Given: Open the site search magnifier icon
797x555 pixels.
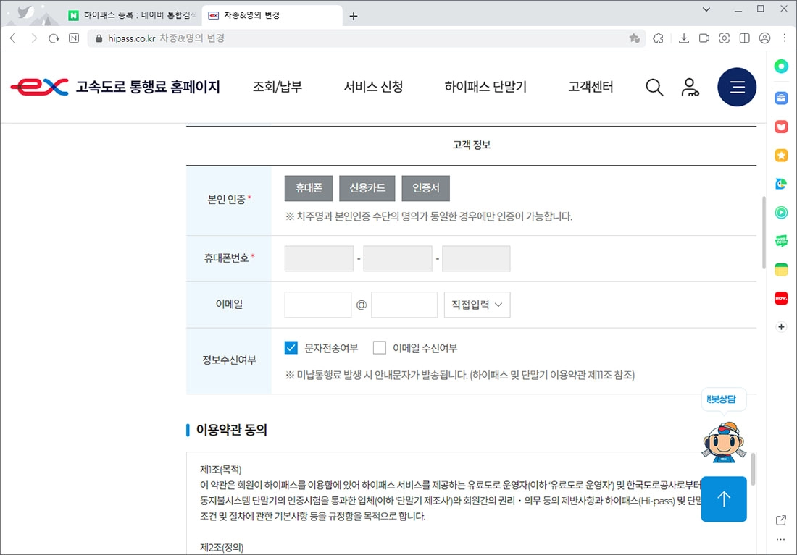Looking at the screenshot, I should (x=654, y=87).
